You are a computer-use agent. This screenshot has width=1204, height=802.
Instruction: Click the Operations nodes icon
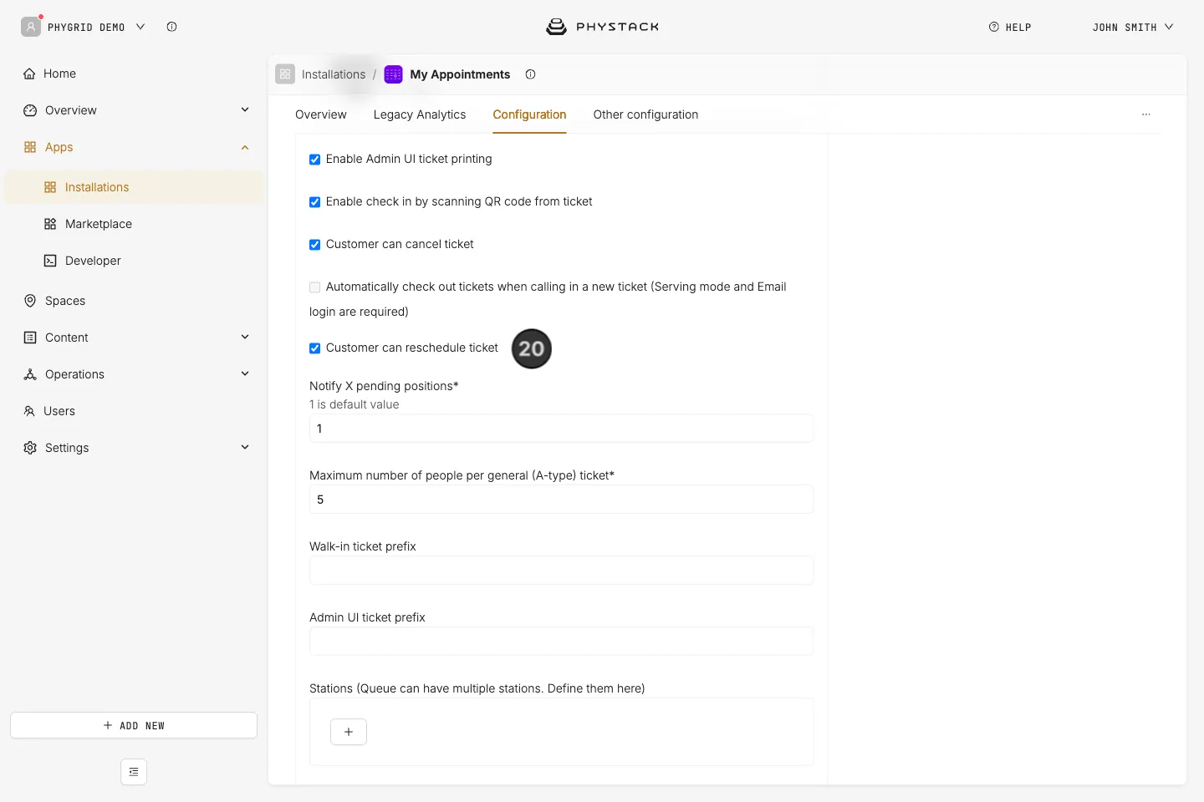click(30, 374)
